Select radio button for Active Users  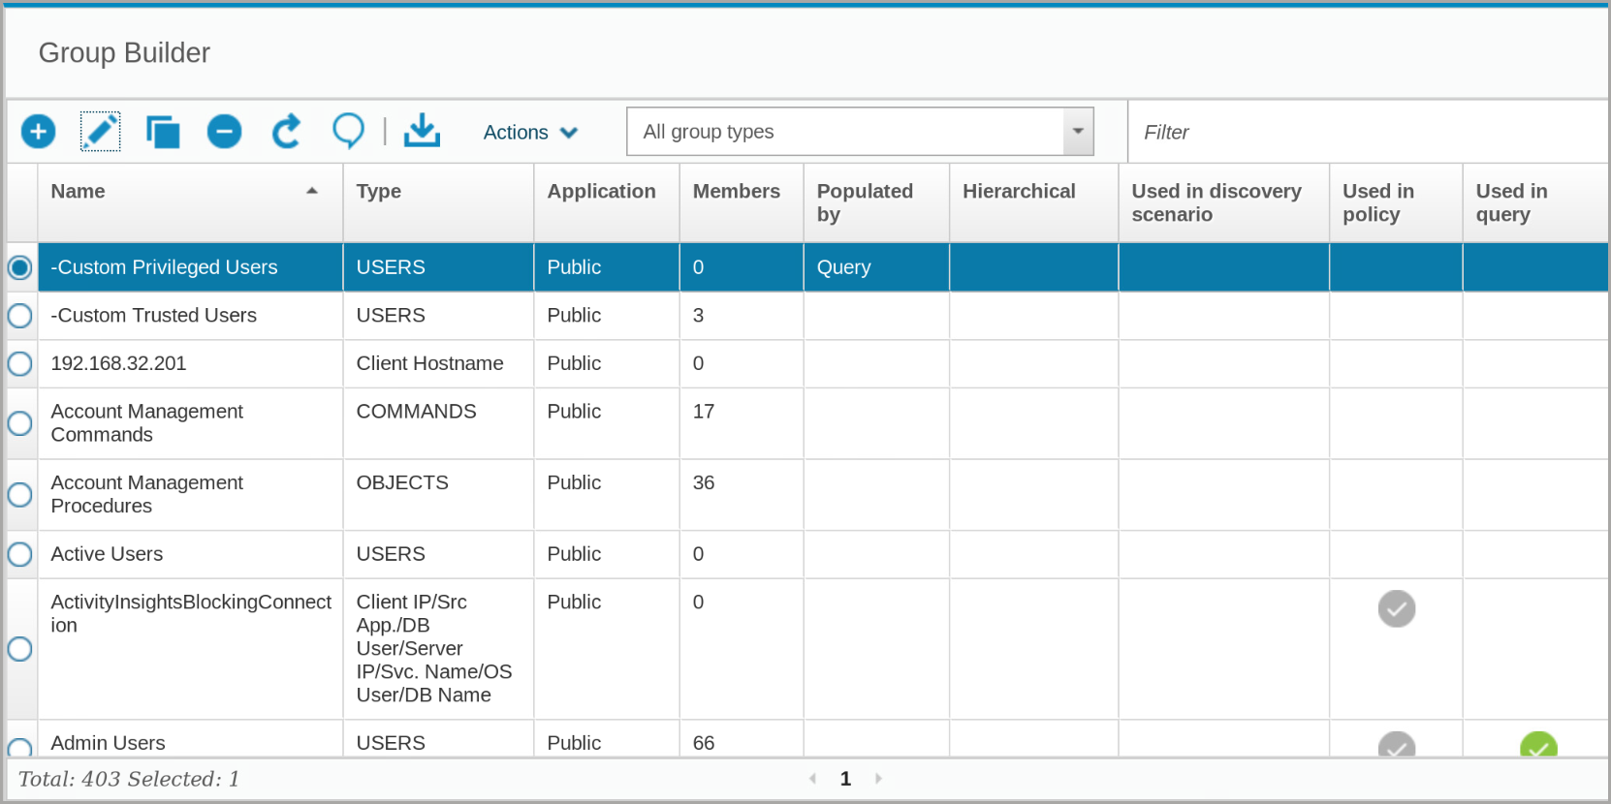tap(20, 554)
